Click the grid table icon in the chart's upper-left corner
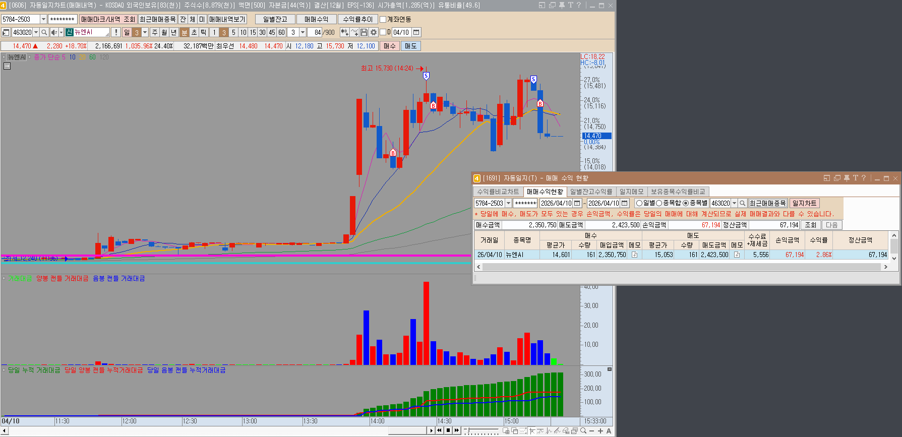This screenshot has height=437, width=902. click(x=7, y=66)
